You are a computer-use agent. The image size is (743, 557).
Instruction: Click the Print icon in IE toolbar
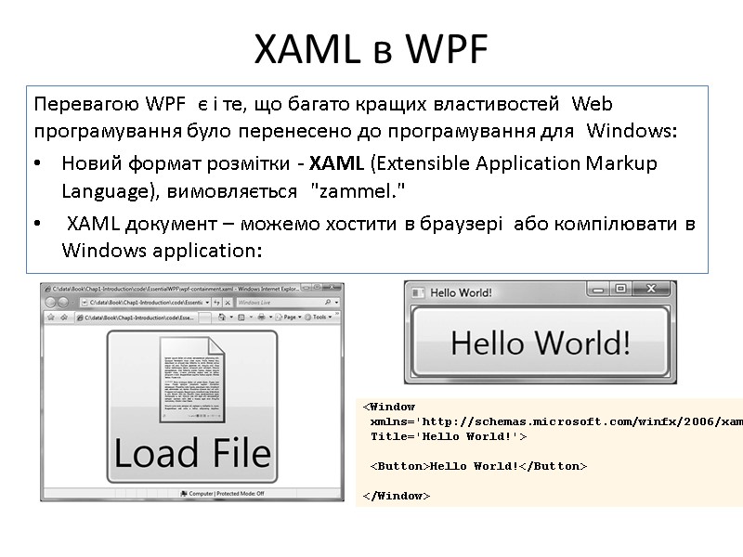coord(261,317)
